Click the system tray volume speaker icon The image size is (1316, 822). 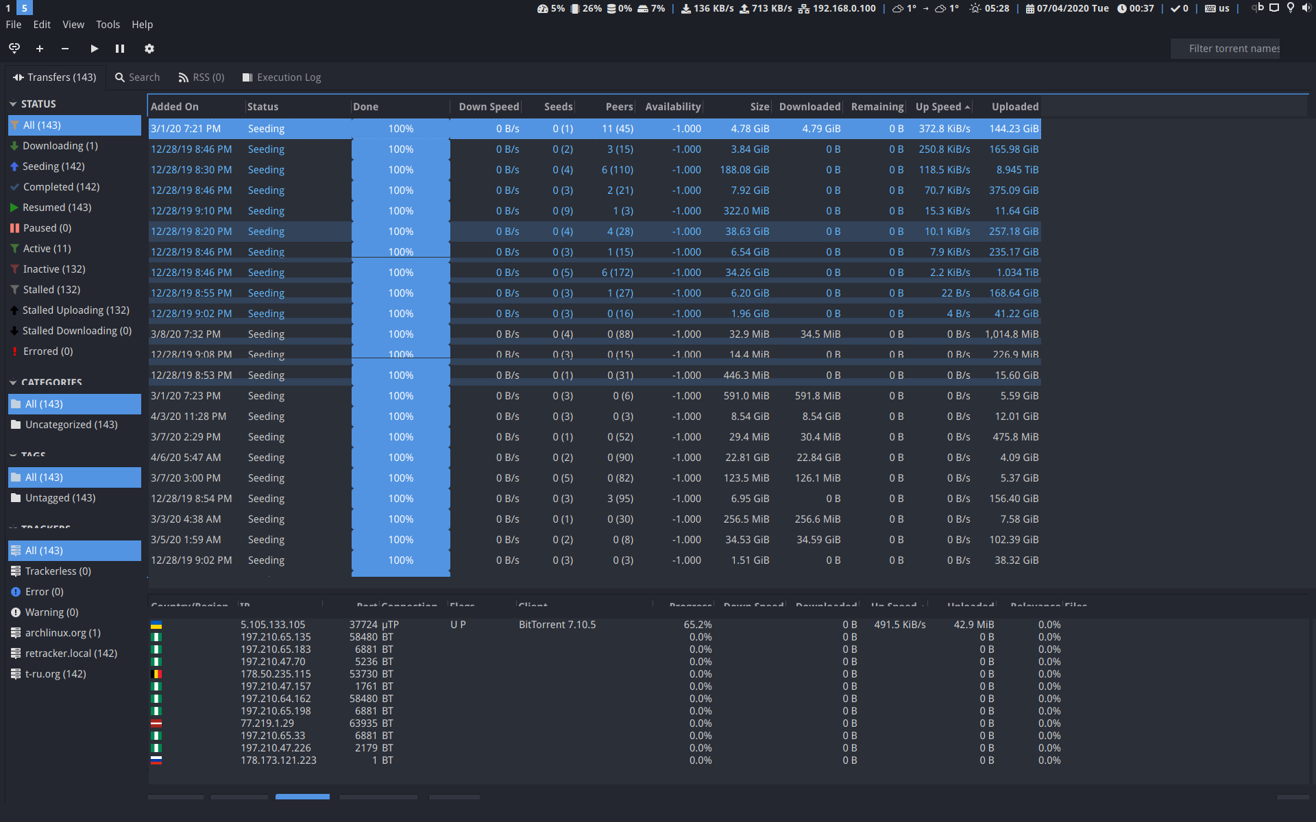pyautogui.click(x=1306, y=8)
